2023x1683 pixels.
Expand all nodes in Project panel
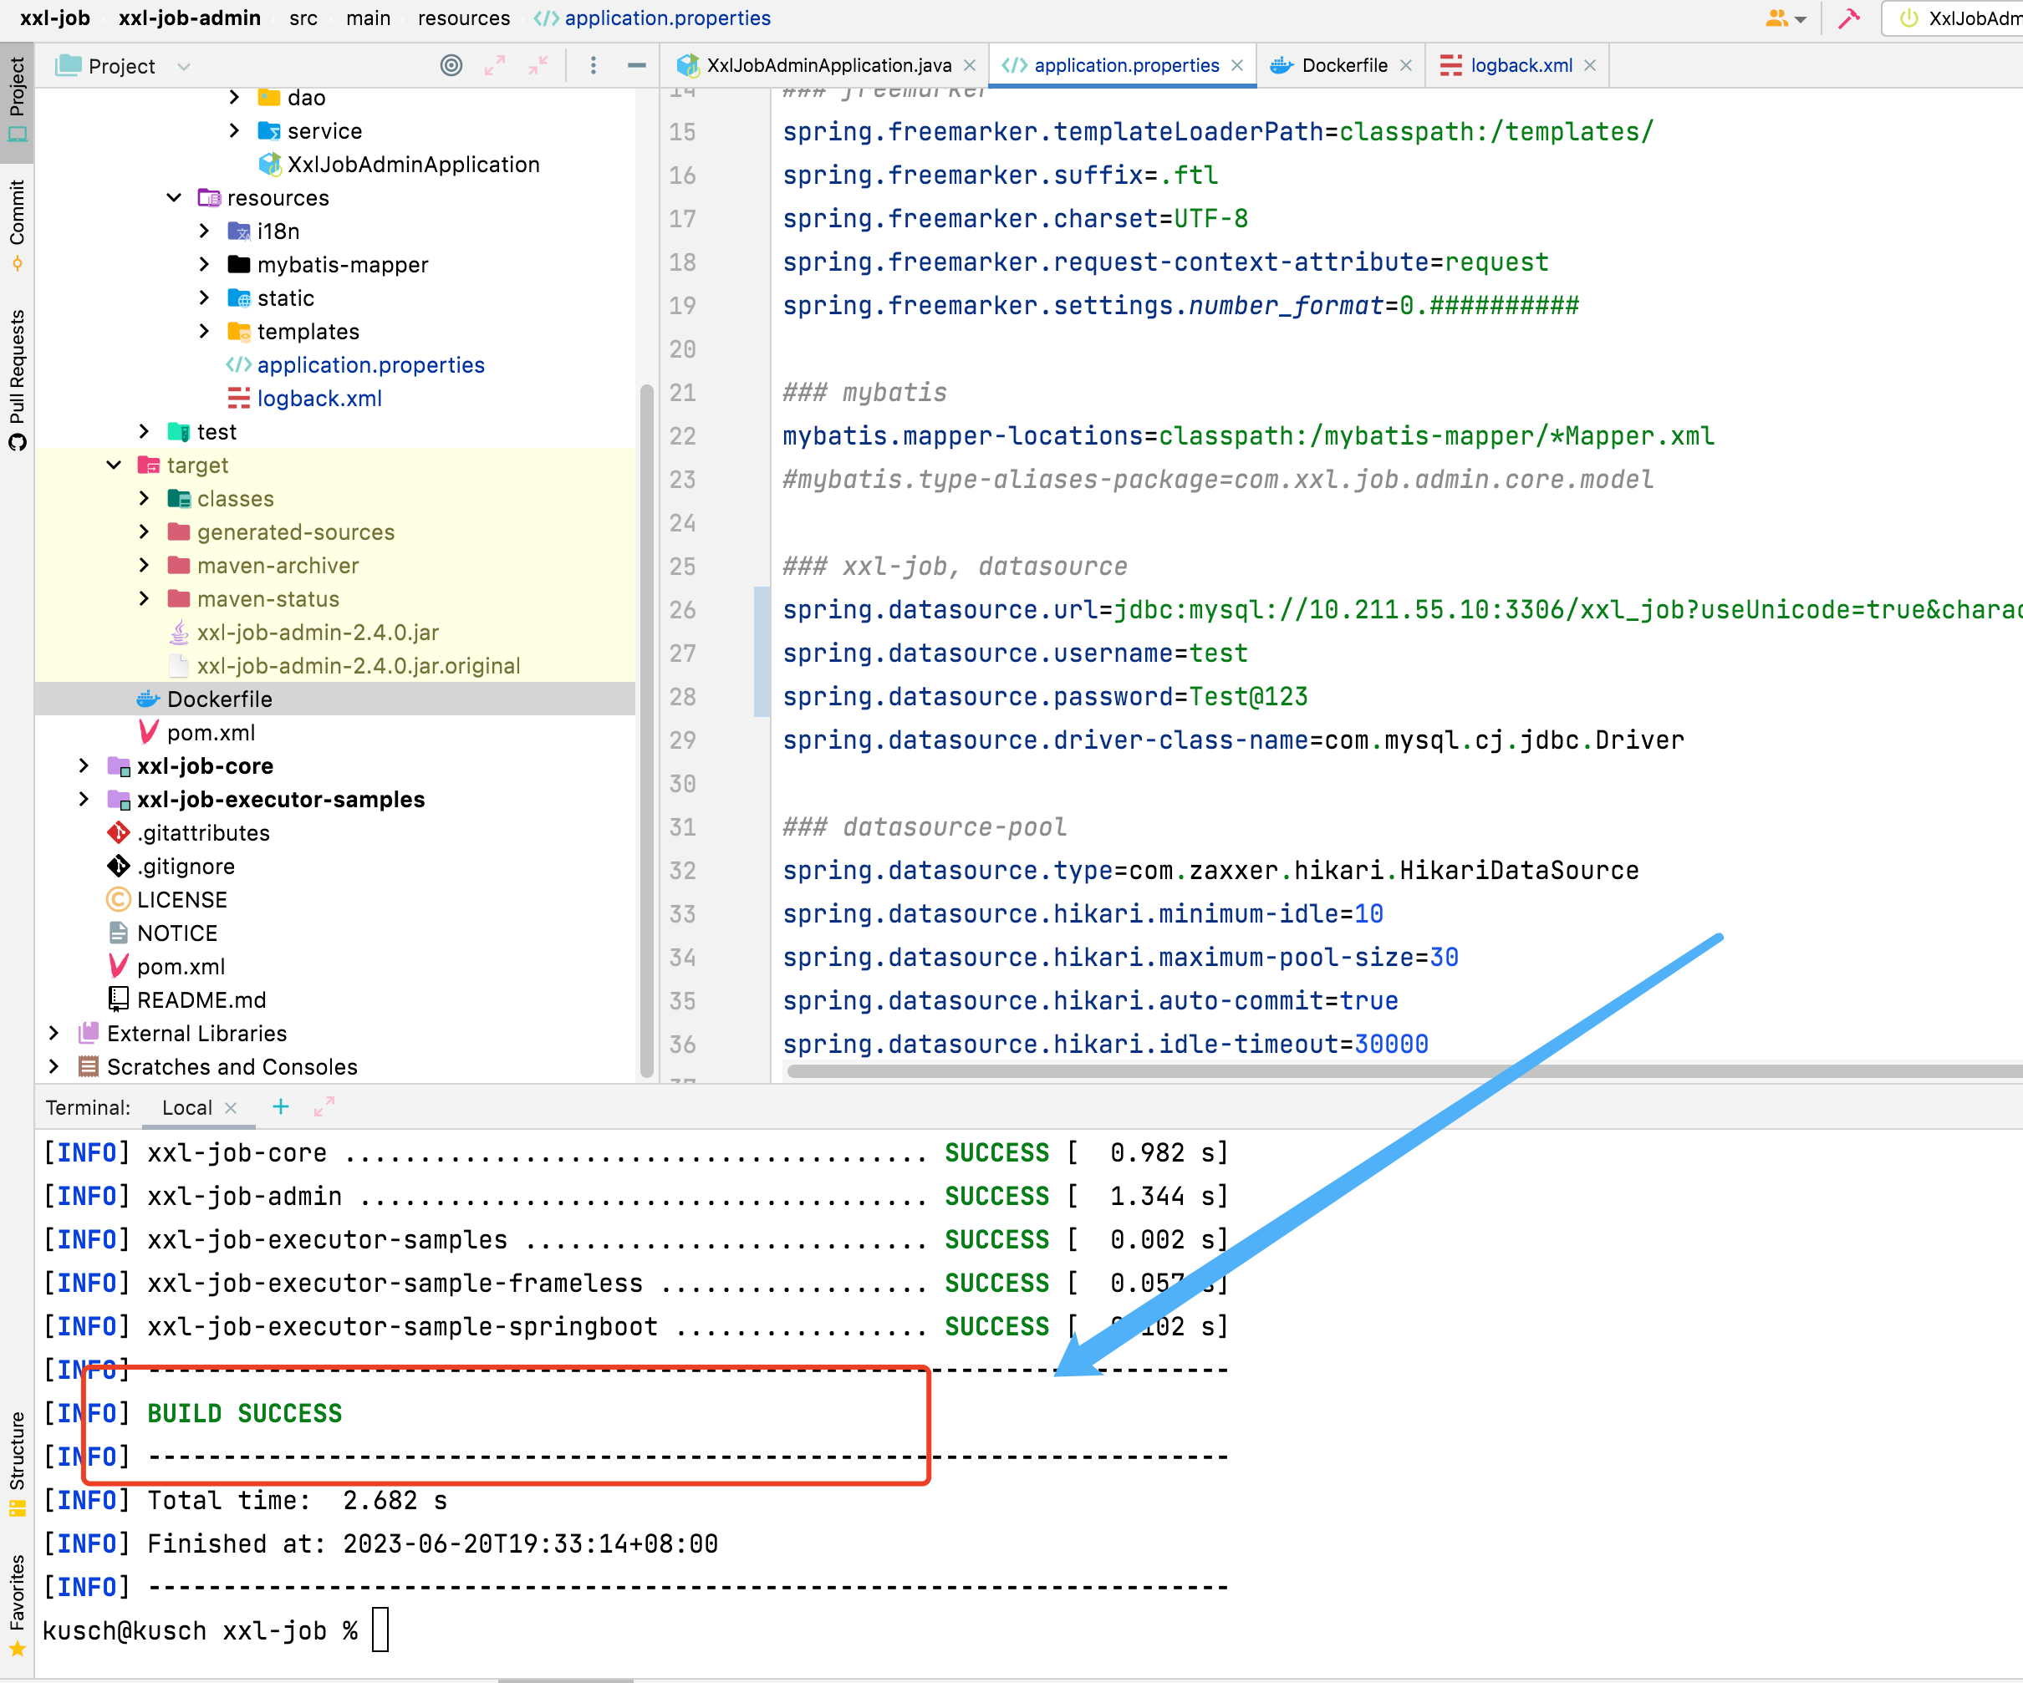pos(495,65)
